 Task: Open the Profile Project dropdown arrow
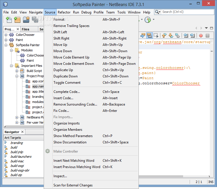[x=153, y=20]
